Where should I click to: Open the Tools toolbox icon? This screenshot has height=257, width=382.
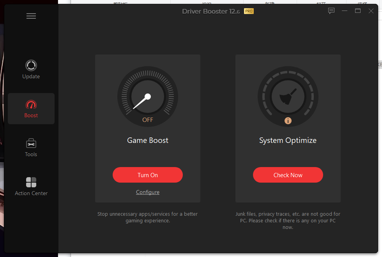tap(31, 143)
